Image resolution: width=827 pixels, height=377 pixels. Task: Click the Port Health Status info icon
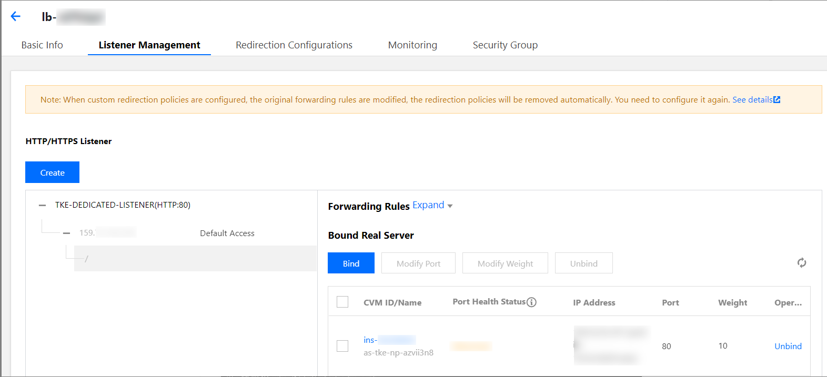point(531,302)
